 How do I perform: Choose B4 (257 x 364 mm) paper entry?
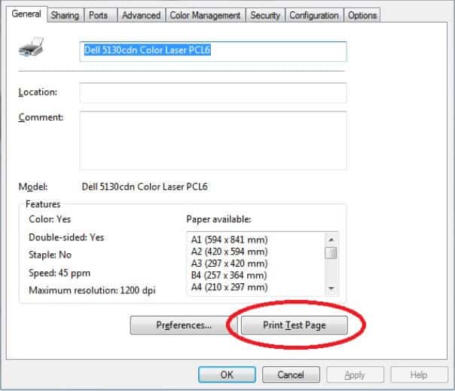coord(229,275)
